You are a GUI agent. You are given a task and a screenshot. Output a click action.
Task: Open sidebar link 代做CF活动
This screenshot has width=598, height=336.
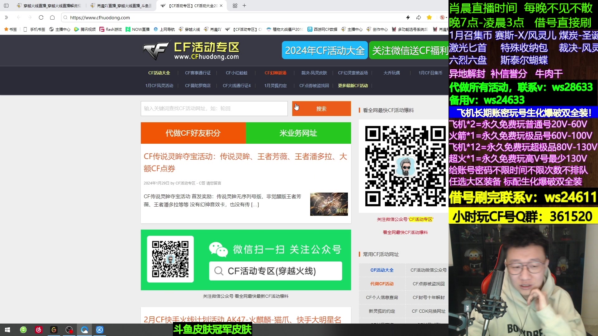click(x=382, y=284)
